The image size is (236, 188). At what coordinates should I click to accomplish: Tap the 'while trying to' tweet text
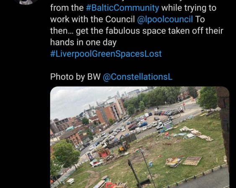pos(189,8)
